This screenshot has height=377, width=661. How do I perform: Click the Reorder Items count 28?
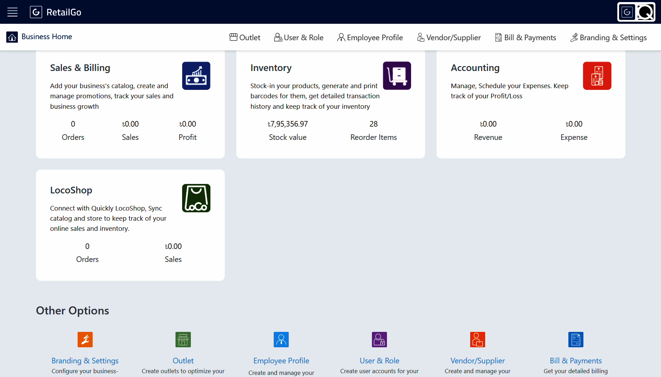pos(374,124)
